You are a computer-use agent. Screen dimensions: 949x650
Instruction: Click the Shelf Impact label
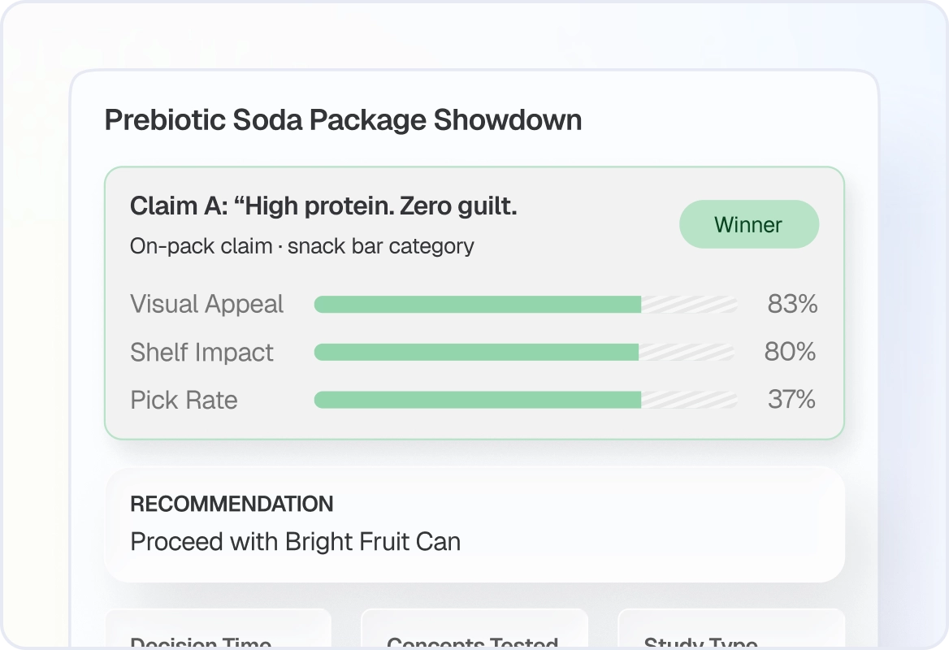[201, 353]
